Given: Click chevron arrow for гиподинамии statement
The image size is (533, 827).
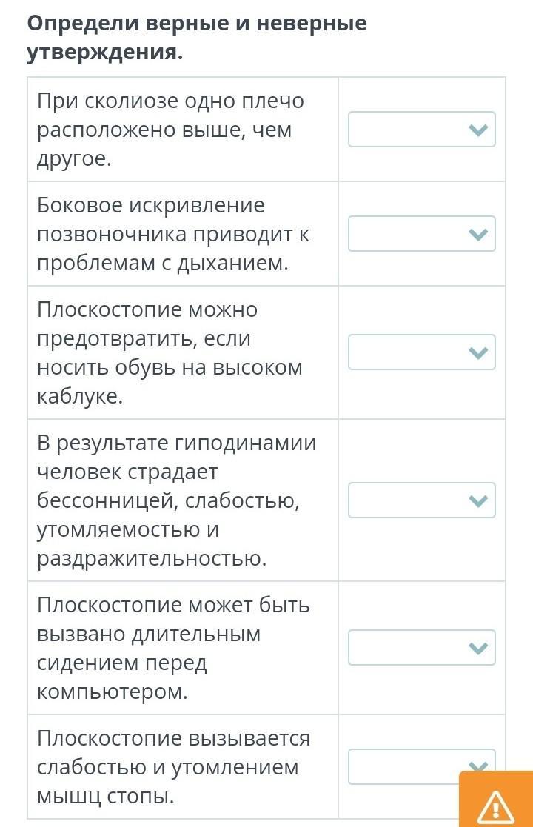Looking at the screenshot, I should [479, 501].
